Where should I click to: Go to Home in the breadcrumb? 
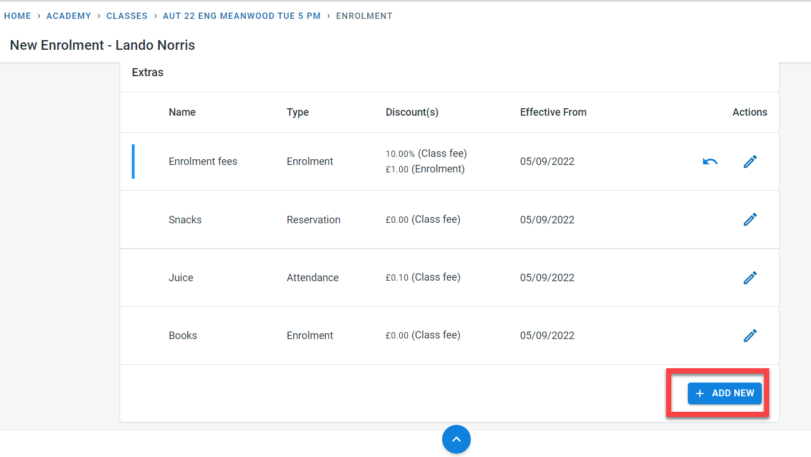(18, 16)
